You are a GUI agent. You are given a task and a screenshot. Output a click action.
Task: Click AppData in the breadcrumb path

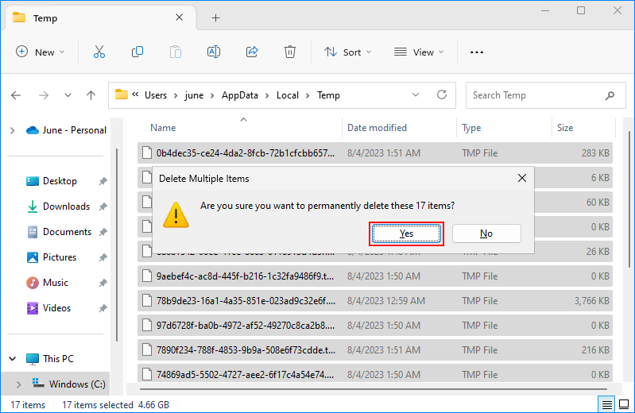coord(240,95)
